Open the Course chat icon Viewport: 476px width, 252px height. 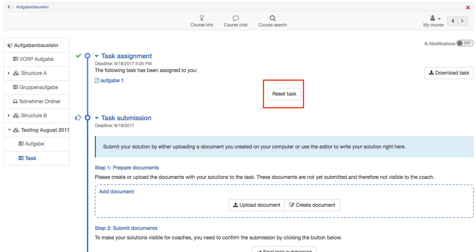tap(235, 18)
